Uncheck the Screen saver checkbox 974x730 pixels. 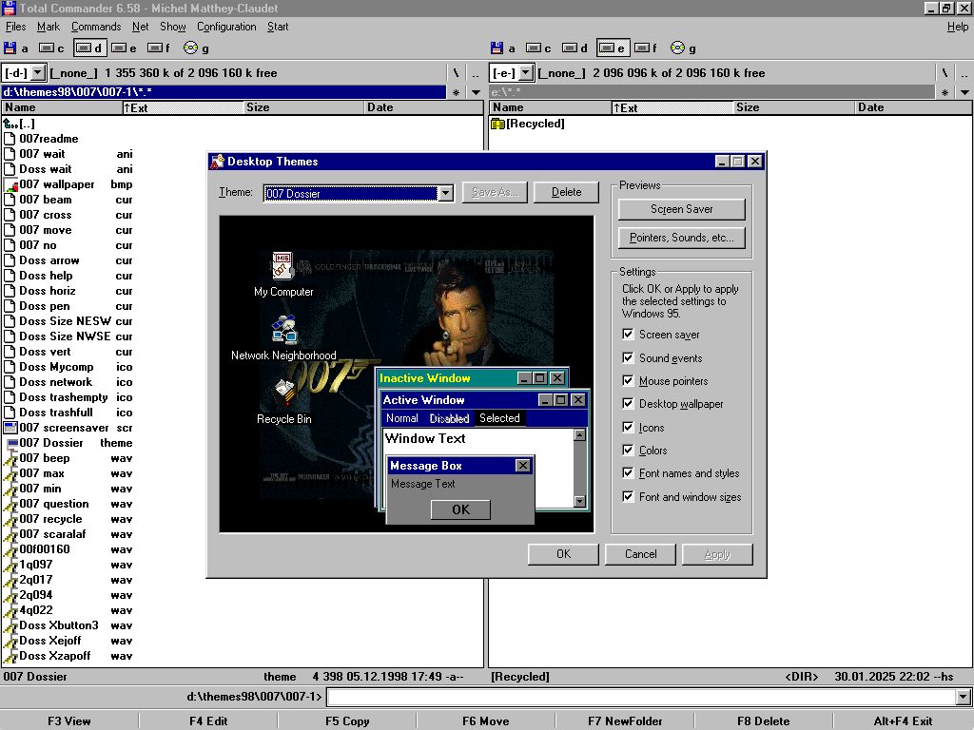(x=628, y=335)
